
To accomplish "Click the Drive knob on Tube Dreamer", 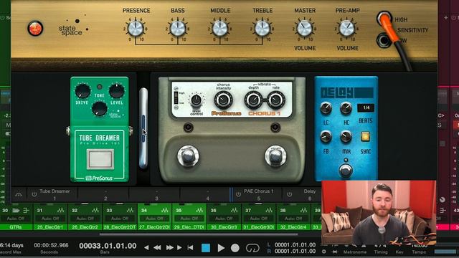I will click(82, 91).
